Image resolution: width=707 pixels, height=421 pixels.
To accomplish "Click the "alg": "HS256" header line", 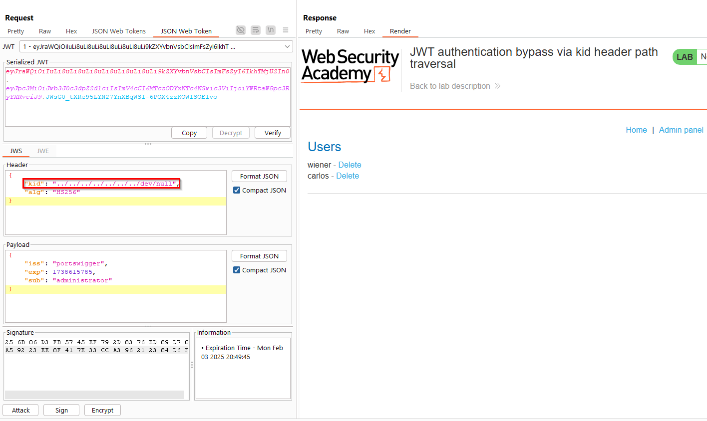I will pyautogui.click(x=52, y=192).
